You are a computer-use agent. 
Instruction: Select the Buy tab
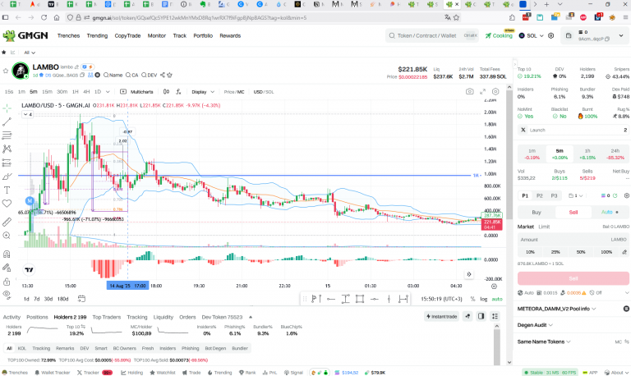click(x=537, y=212)
